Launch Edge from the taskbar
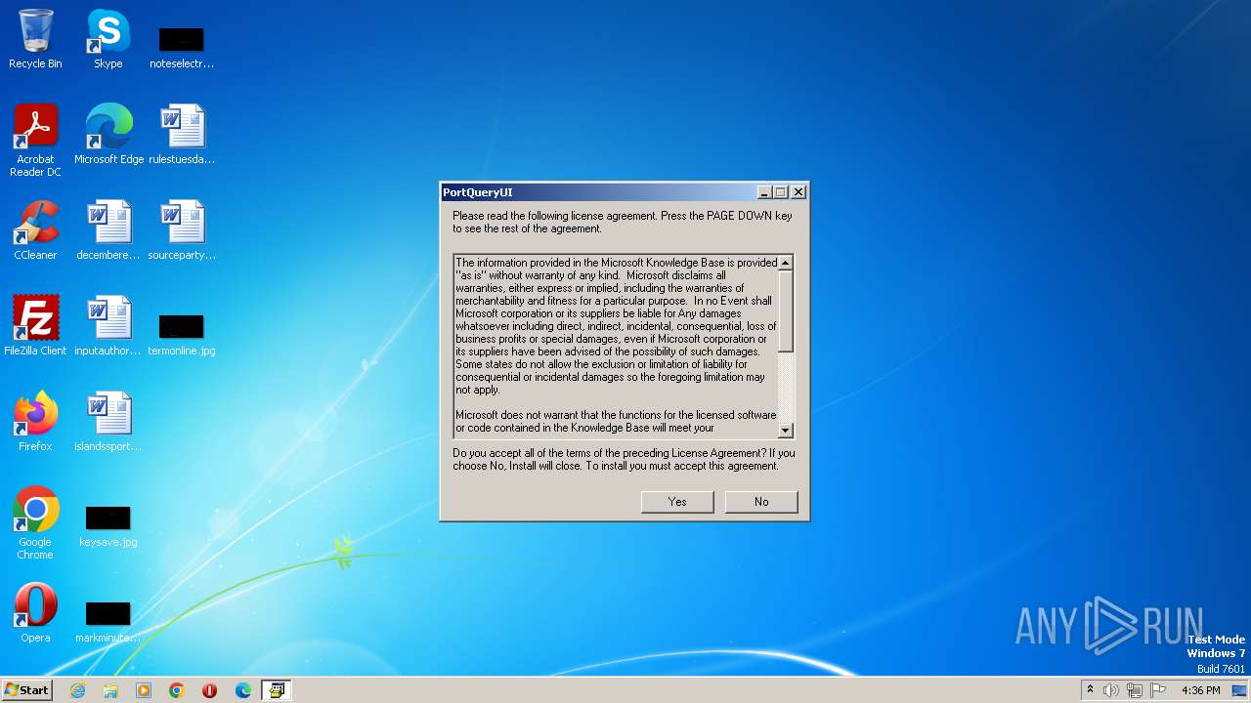The width and height of the screenshot is (1251, 703). click(x=243, y=690)
